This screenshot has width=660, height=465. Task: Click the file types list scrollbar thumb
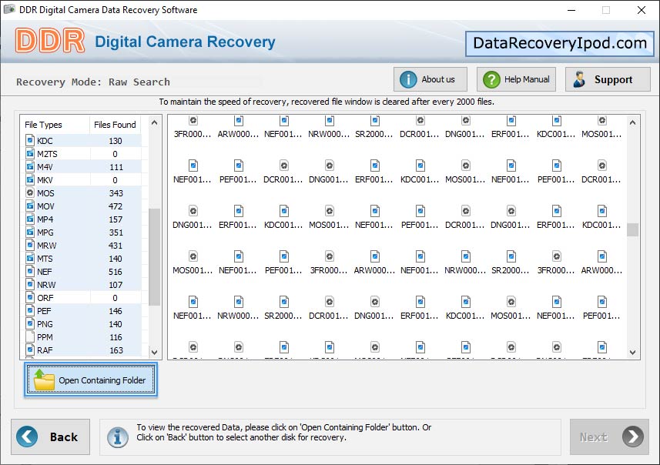[155, 256]
